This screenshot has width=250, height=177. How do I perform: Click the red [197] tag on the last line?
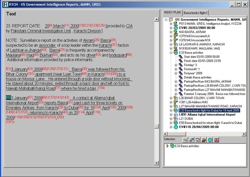[9, 122]
